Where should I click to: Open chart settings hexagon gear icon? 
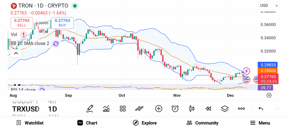point(269,95)
